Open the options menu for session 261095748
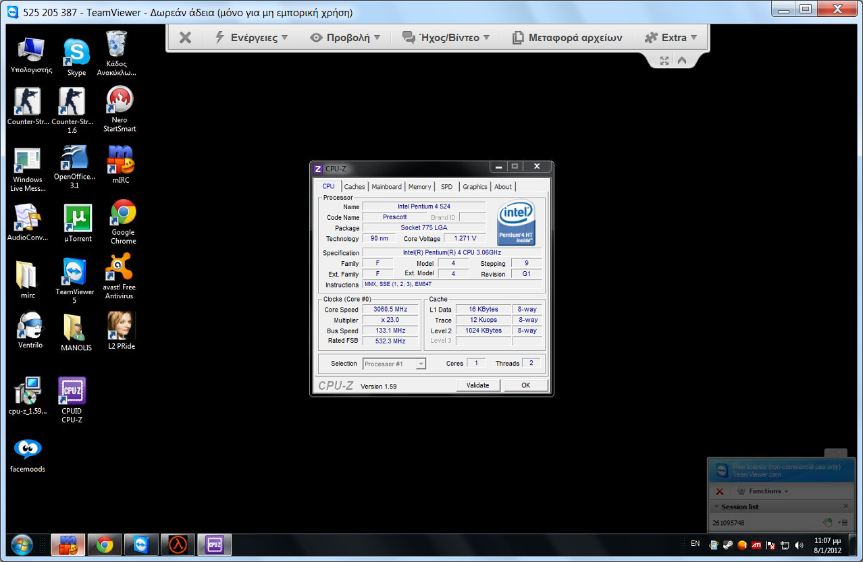Viewport: 863px width, 562px height. tap(842, 522)
